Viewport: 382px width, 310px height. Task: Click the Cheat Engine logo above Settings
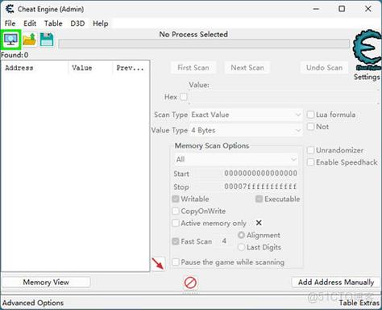(367, 50)
